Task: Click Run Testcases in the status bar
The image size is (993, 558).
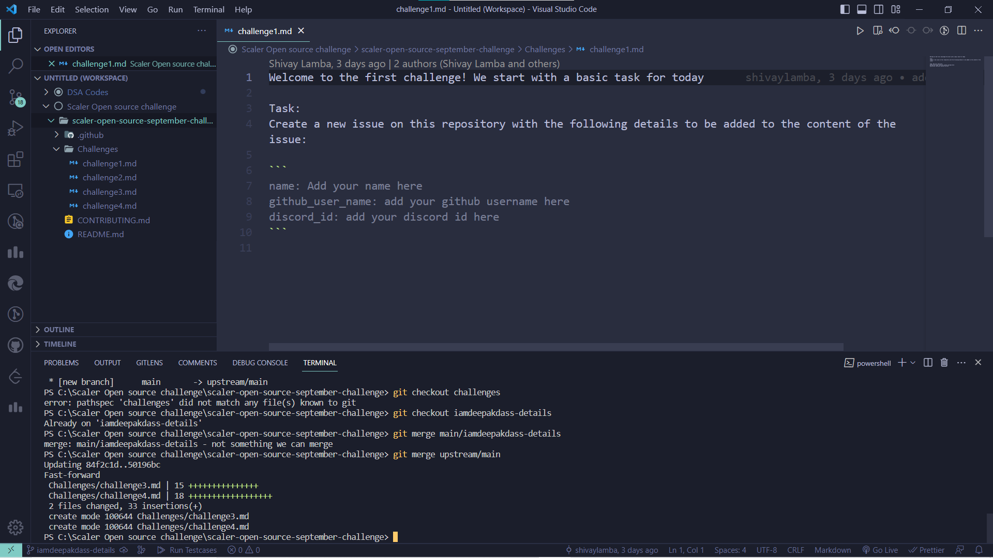Action: (187, 550)
